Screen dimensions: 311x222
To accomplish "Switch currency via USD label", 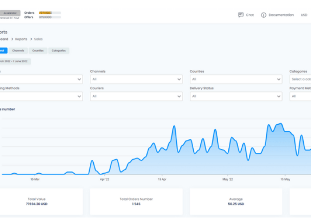I will [304, 15].
